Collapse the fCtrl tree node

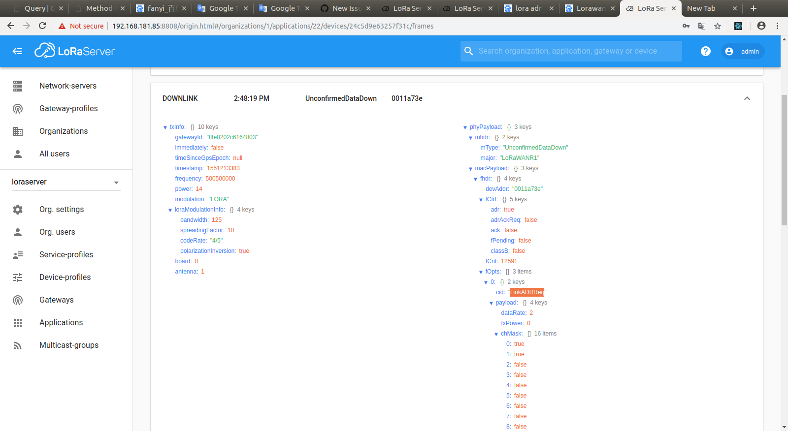481,200
